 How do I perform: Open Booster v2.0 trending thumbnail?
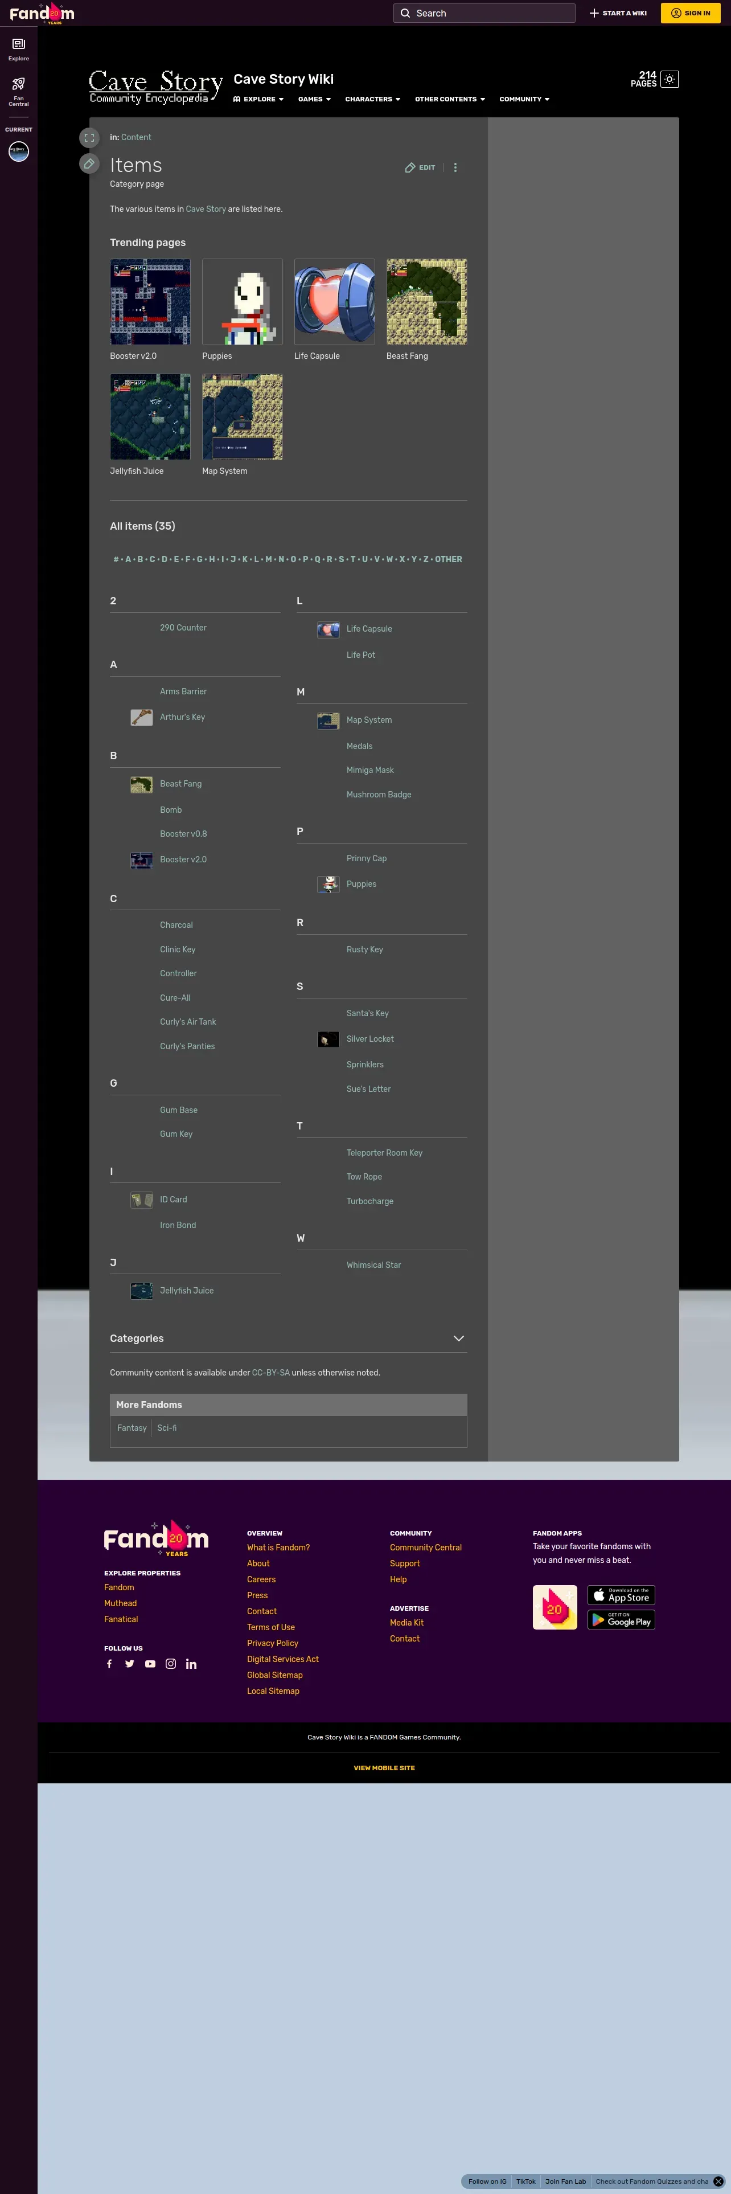coord(150,301)
